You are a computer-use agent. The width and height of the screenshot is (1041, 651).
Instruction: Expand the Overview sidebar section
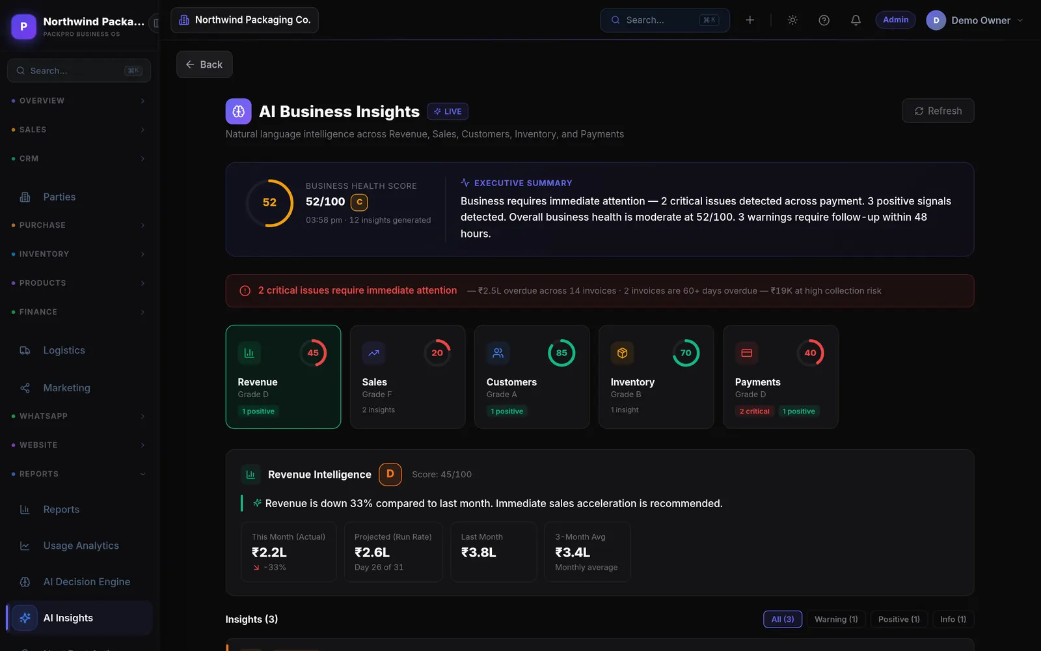(79, 101)
